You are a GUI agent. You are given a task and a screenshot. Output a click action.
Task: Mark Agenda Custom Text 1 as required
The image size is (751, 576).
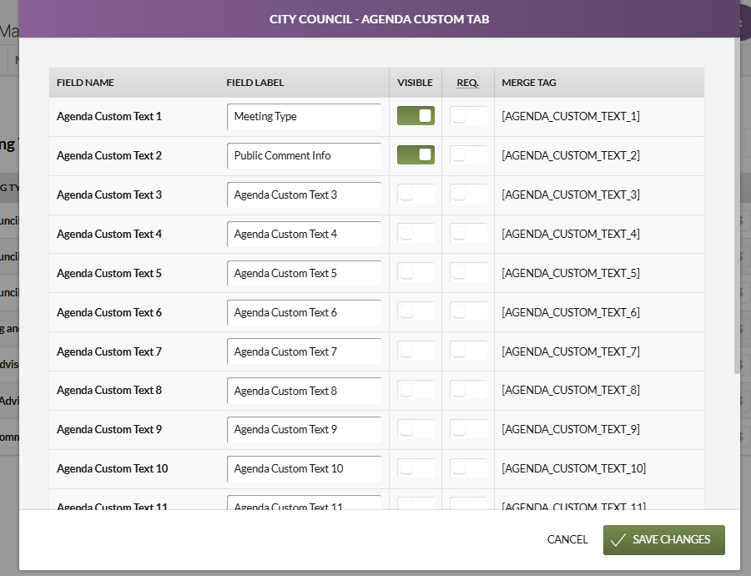[x=468, y=116]
